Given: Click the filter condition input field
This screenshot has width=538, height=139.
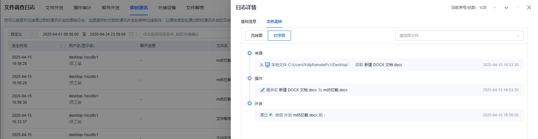Looking at the screenshot, I should [x=185, y=34].
